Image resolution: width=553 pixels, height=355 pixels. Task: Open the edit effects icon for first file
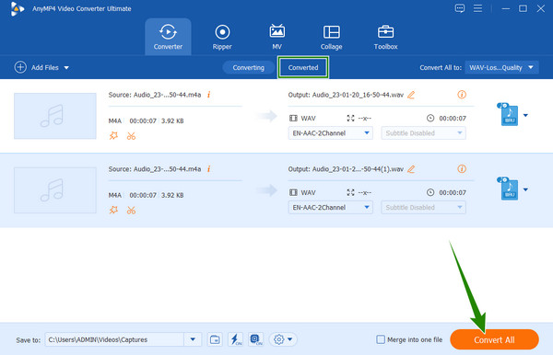(113, 136)
